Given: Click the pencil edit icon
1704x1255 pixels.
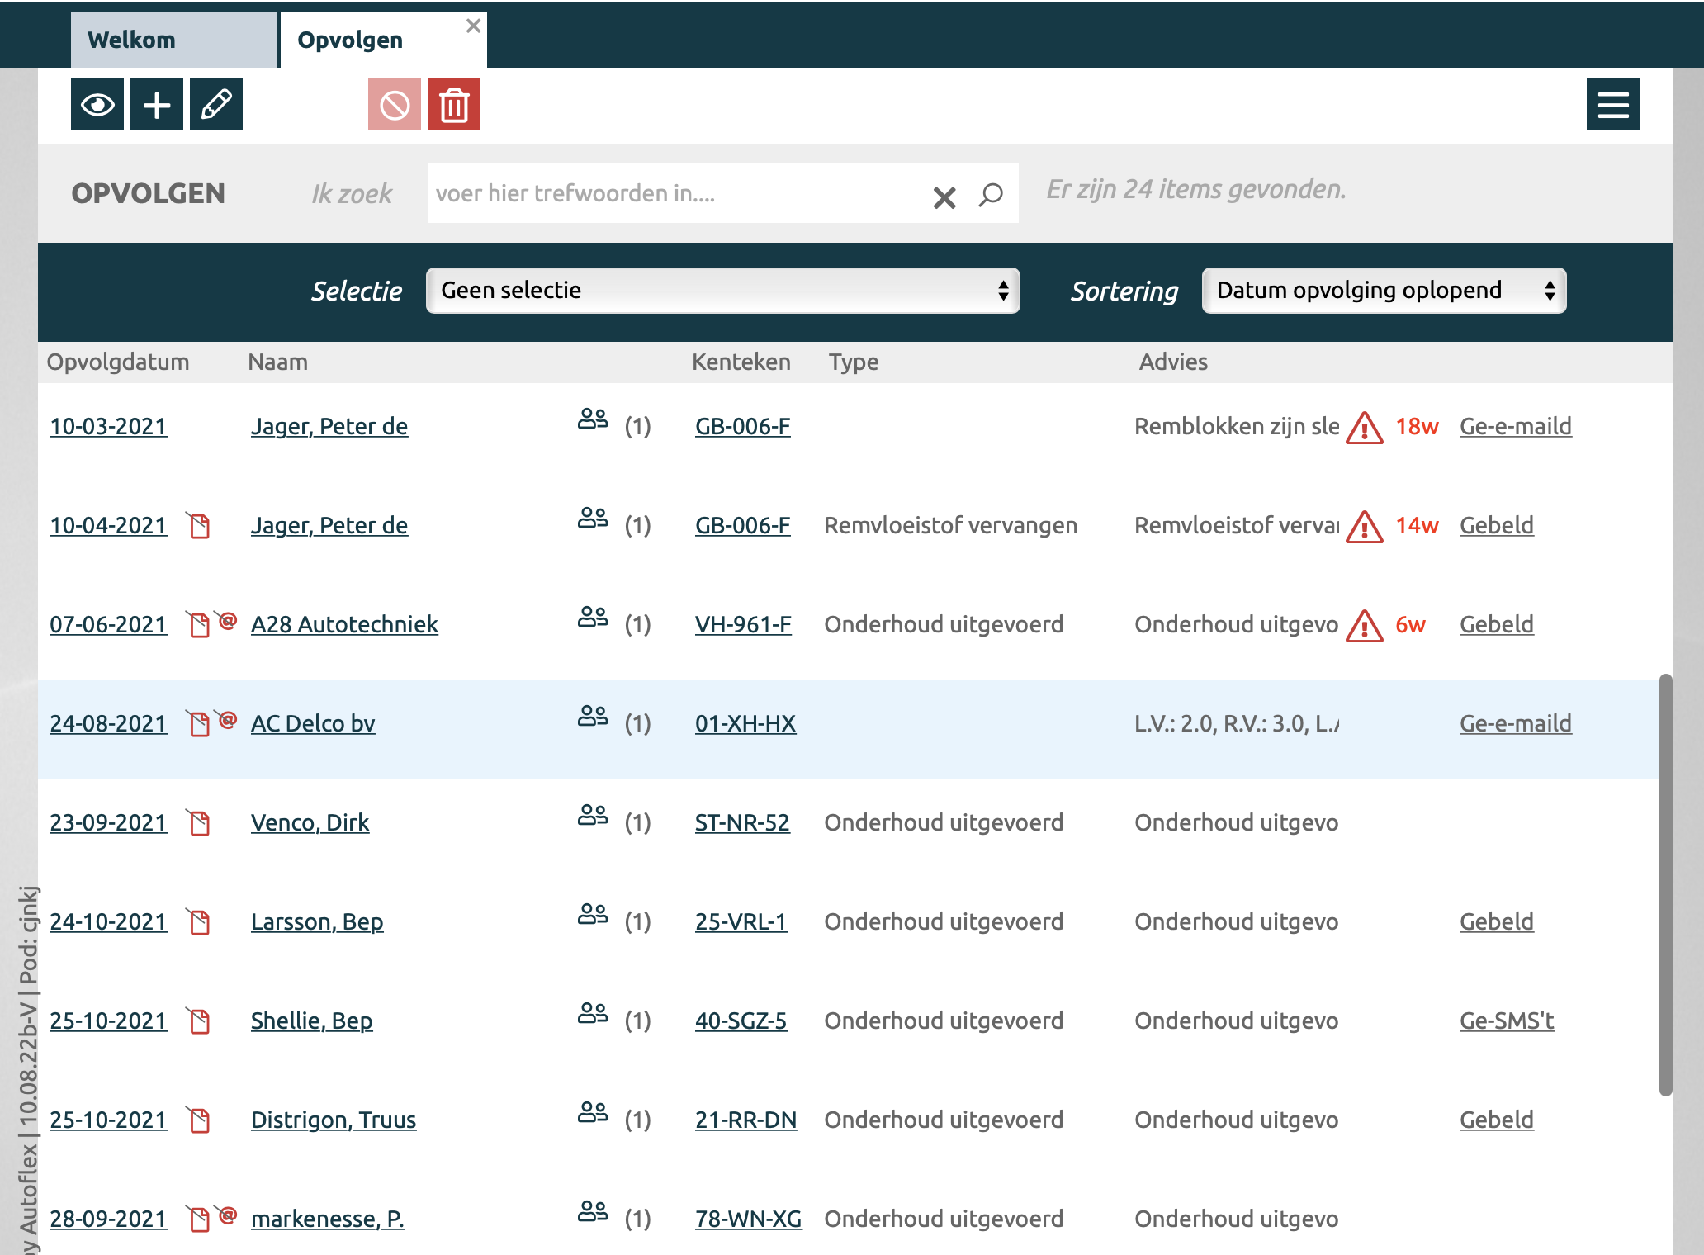Looking at the screenshot, I should coord(216,105).
